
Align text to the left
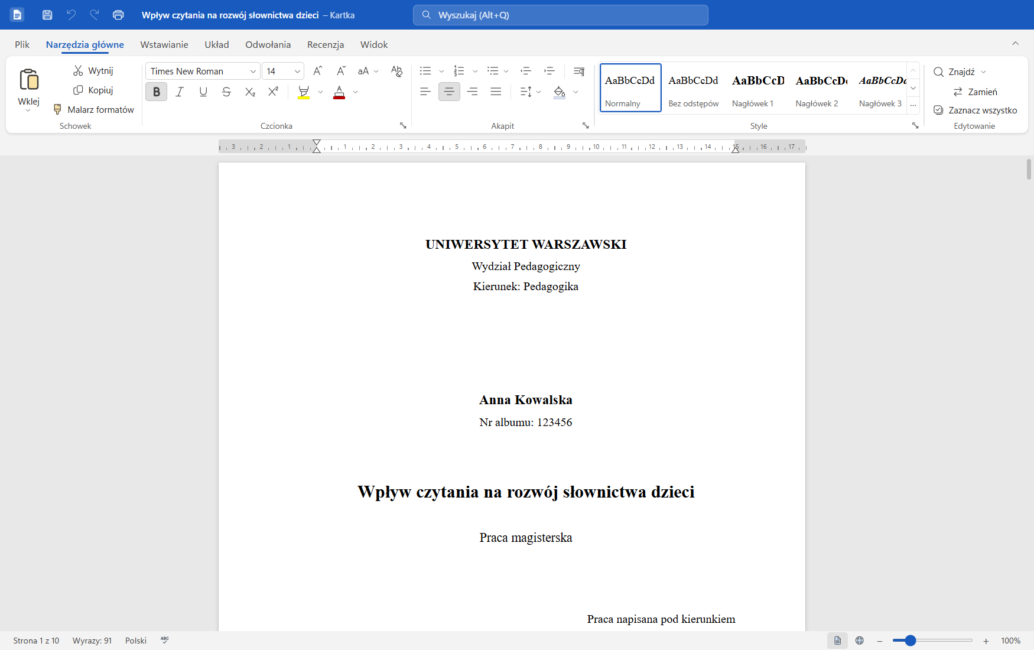pos(425,92)
